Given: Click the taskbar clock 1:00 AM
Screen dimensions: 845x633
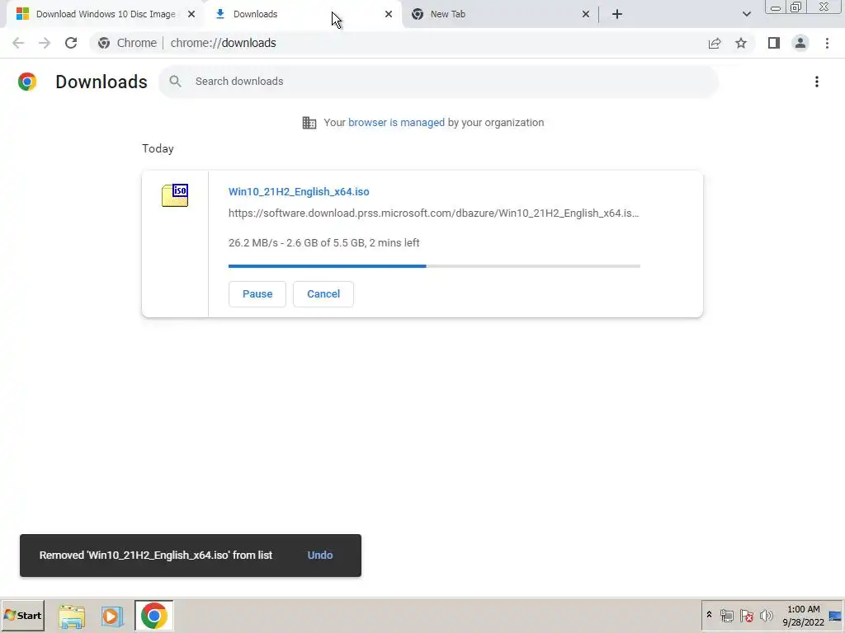Looking at the screenshot, I should coord(803,615).
